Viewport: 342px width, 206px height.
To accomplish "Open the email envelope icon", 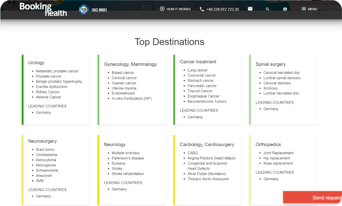I will 250,9.
